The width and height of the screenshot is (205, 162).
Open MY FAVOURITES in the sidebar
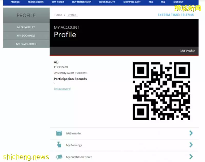click(x=26, y=44)
